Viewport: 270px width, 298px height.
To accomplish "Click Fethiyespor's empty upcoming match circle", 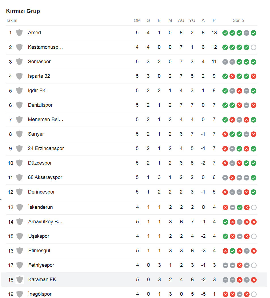I will coord(254,265).
